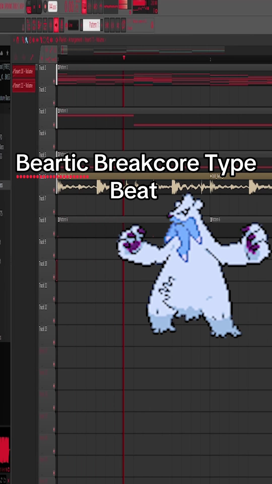Show audio clips using the second picker filter icon
Screen dimensions: 272x484
coord(24,58)
